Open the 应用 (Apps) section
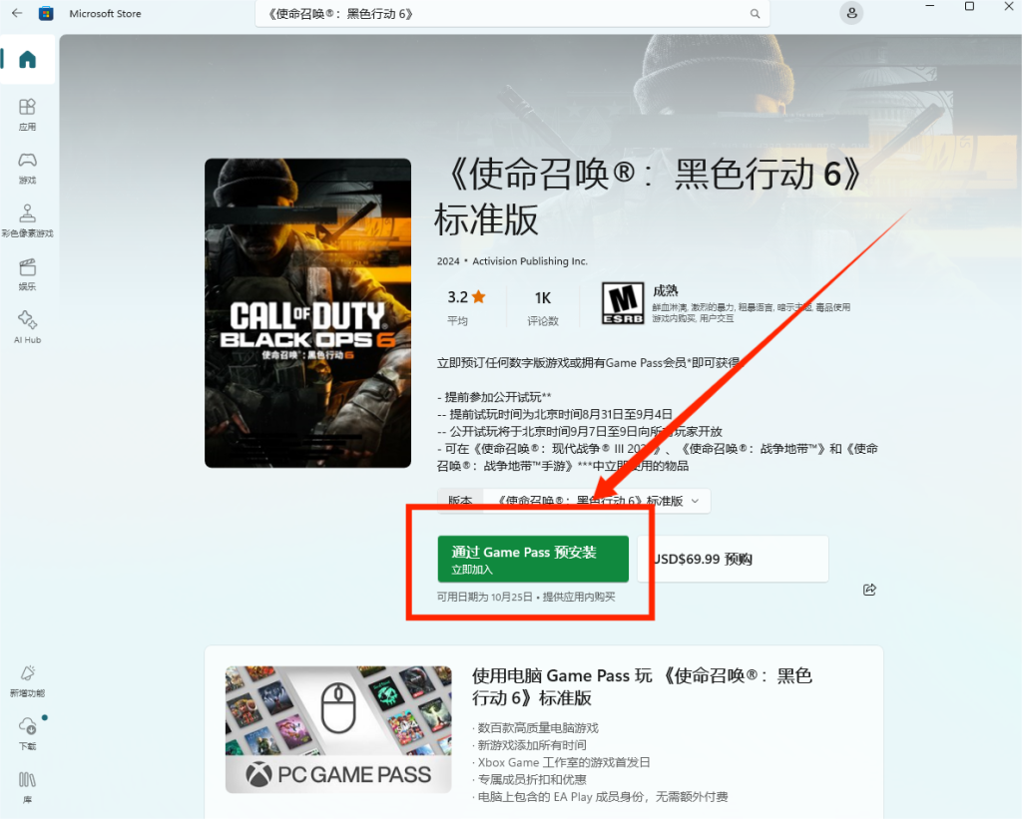 (27, 114)
